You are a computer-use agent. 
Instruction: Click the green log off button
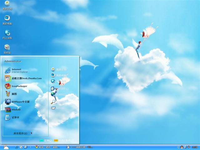click(46, 141)
